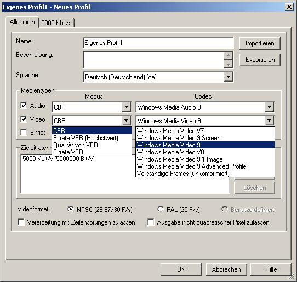Image resolution: width=297 pixels, height=282 pixels.
Task: Confirm with the OK button
Action: 181,269
